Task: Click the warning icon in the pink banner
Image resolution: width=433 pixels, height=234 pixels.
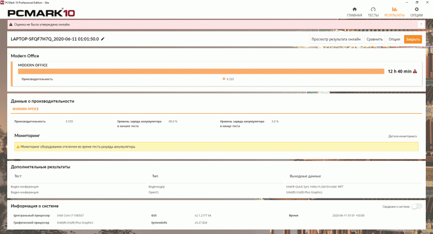Action: [11, 24]
